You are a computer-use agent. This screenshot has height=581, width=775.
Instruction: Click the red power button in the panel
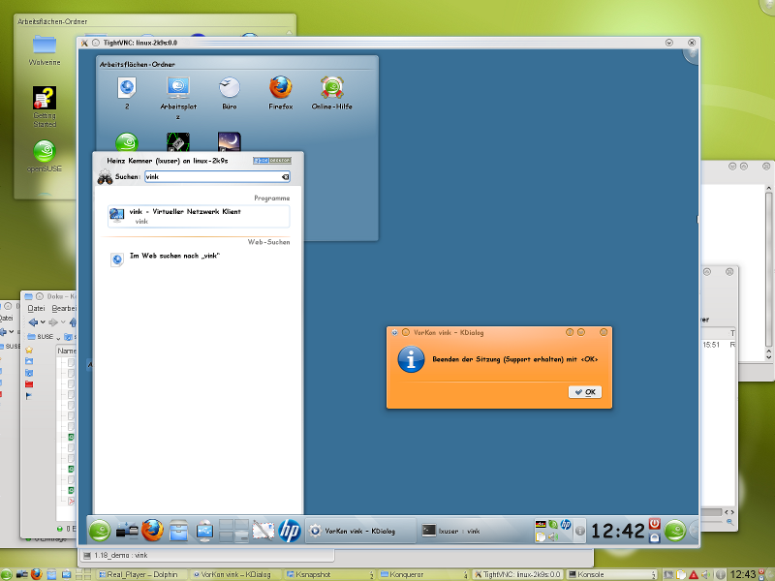click(655, 523)
